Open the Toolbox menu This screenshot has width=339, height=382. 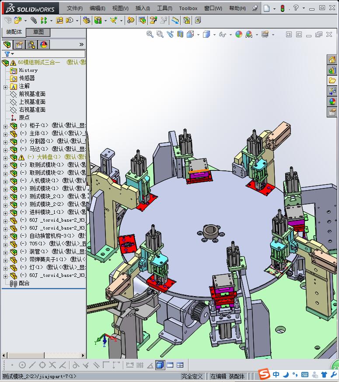(188, 8)
